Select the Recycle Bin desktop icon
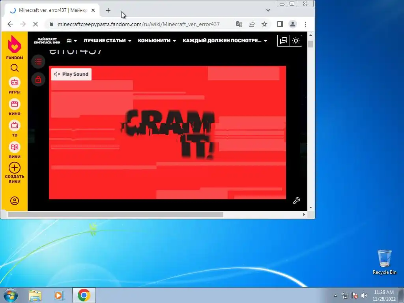 point(384,262)
